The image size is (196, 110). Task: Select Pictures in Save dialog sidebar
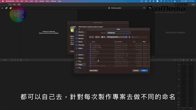80,45
